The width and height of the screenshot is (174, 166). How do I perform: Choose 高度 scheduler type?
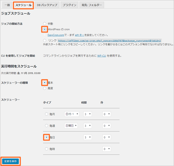point(45,88)
